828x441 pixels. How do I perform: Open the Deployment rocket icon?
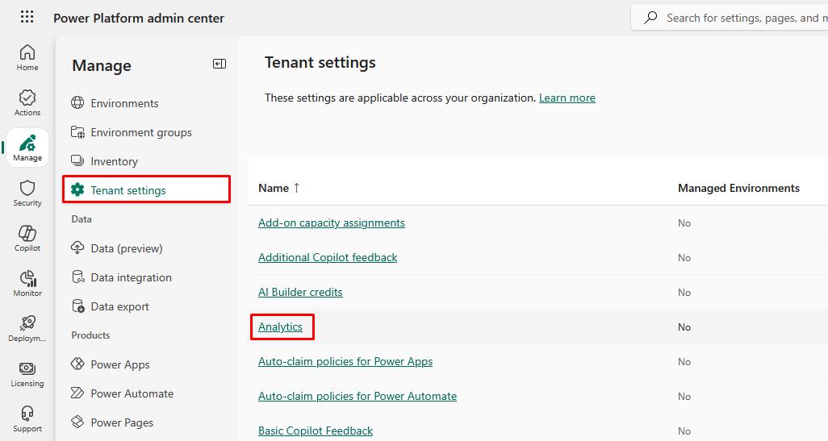coord(27,329)
